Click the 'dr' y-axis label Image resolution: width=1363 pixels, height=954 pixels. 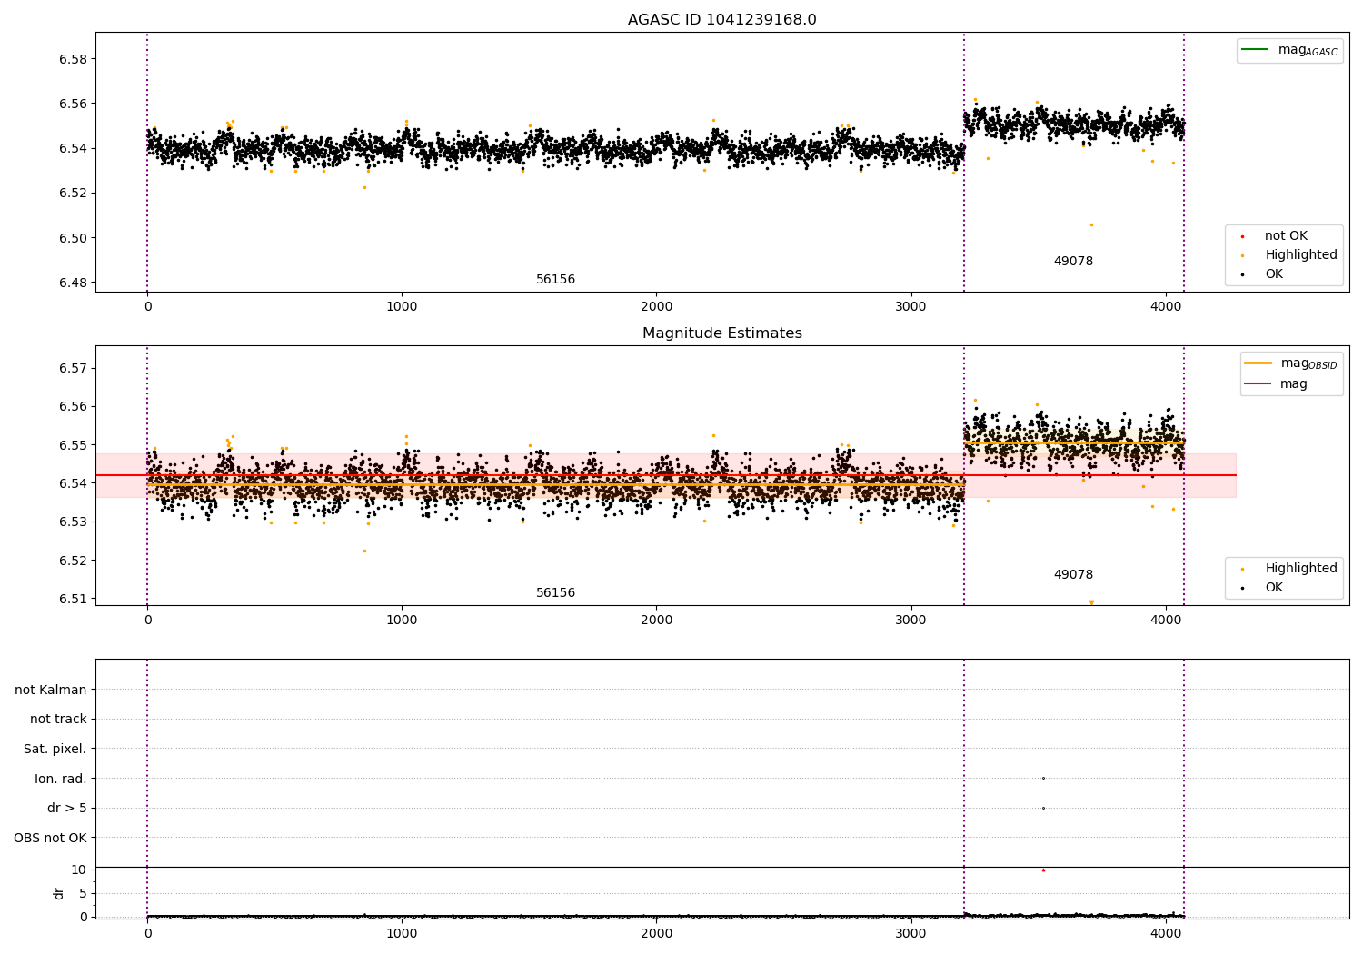(59, 893)
